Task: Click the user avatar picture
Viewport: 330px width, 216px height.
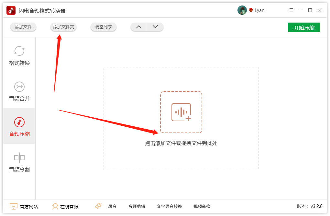Action: coord(242,10)
